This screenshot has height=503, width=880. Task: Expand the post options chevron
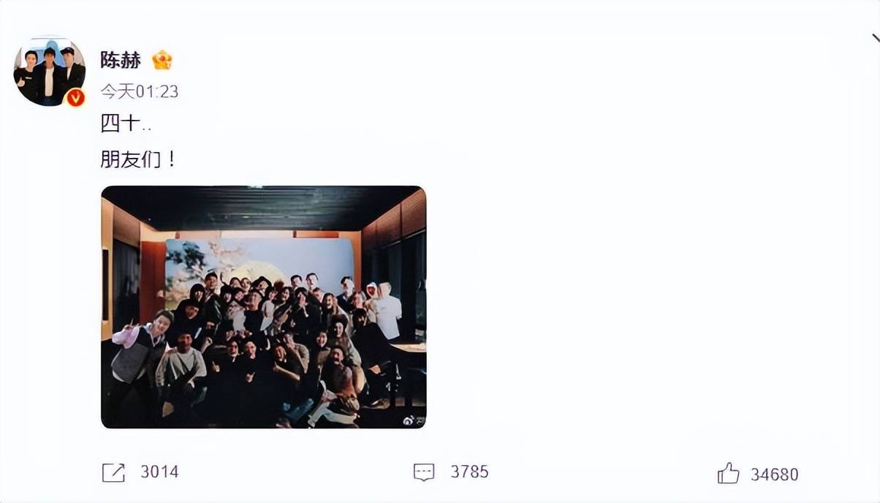874,39
